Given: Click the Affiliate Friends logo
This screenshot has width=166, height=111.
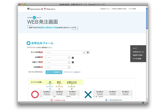Looking at the screenshot, I should 49,9.
